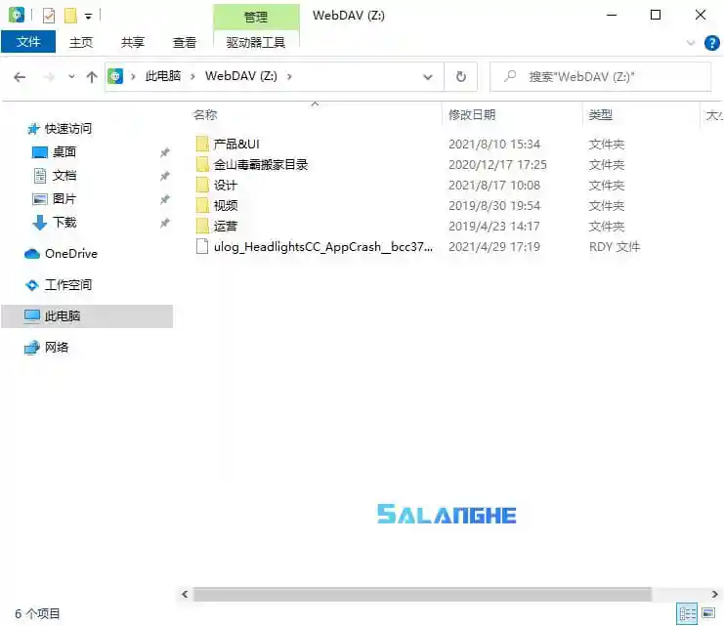Switch to the 查看 ribbon tab
The image size is (724, 626).
[x=185, y=42]
